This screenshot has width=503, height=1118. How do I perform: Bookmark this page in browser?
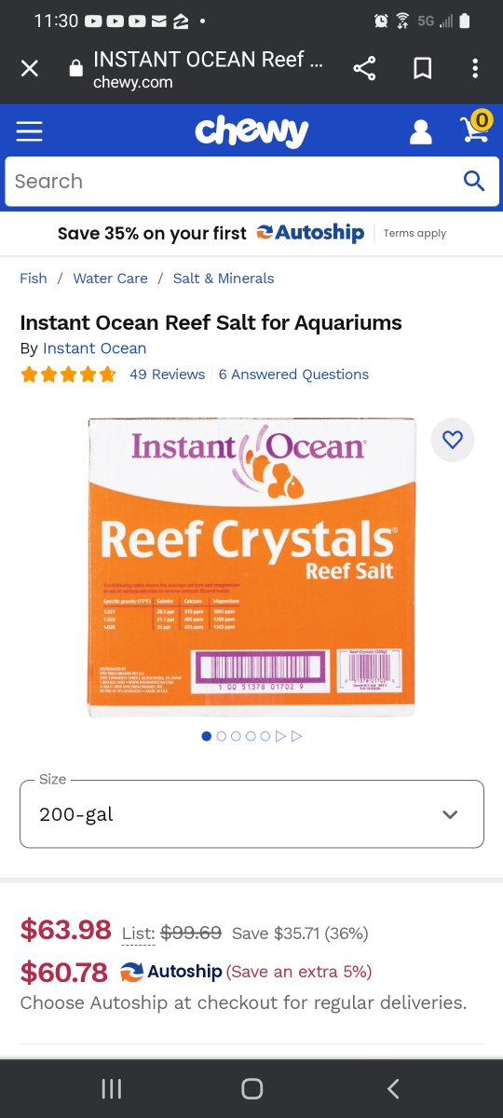[x=422, y=68]
